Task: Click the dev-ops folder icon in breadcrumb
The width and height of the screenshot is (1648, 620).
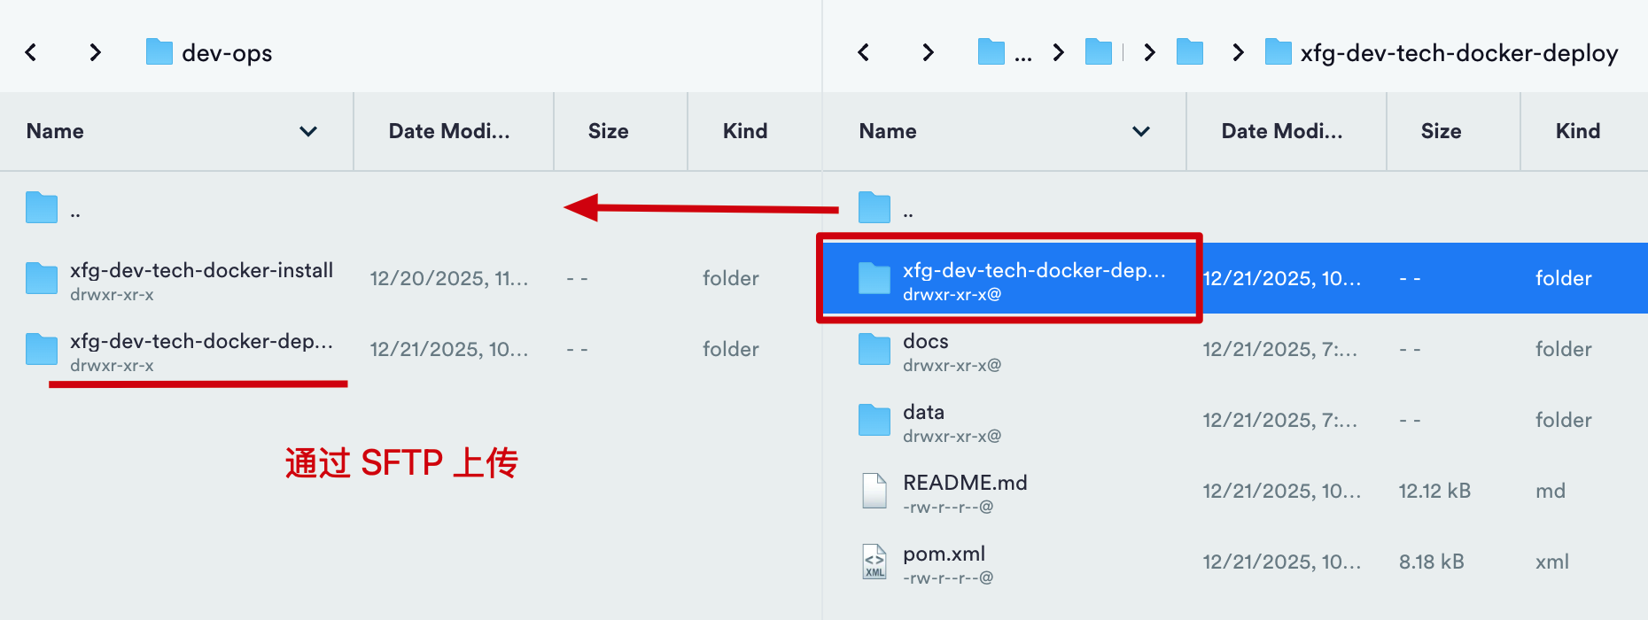Action: click(159, 52)
